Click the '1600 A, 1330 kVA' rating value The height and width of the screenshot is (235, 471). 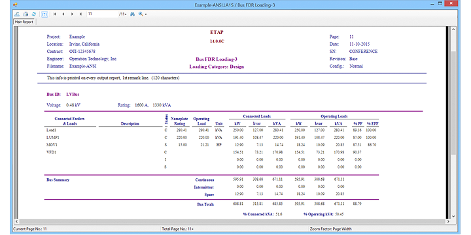[x=153, y=105]
